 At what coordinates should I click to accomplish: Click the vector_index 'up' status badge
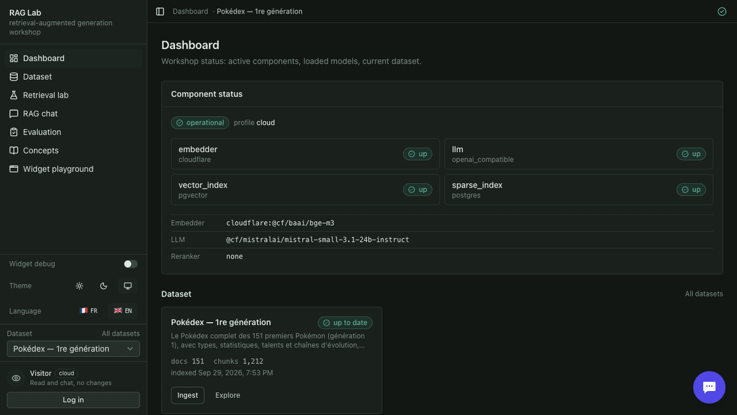418,190
